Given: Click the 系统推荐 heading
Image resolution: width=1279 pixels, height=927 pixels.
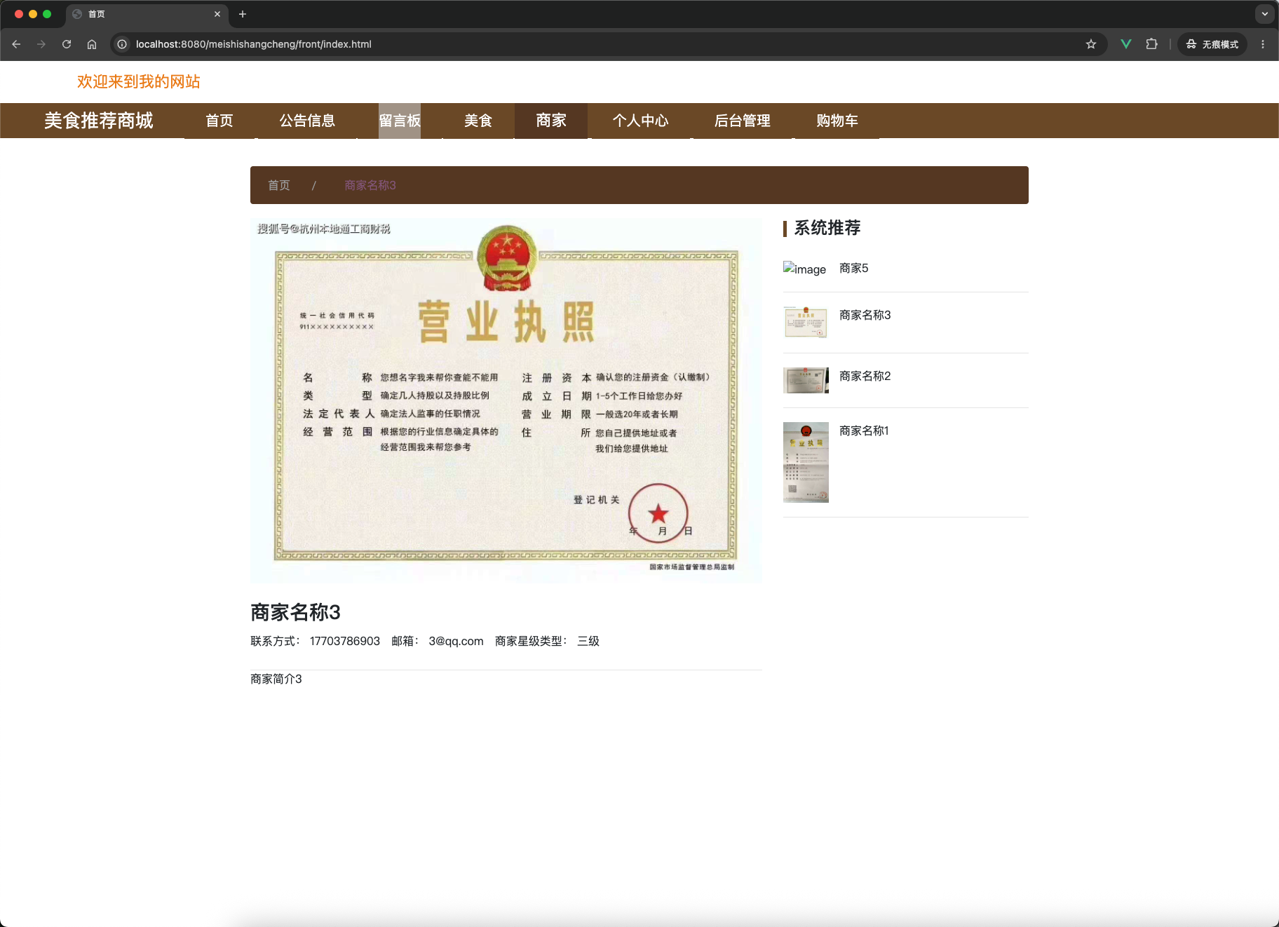Looking at the screenshot, I should coord(827,228).
